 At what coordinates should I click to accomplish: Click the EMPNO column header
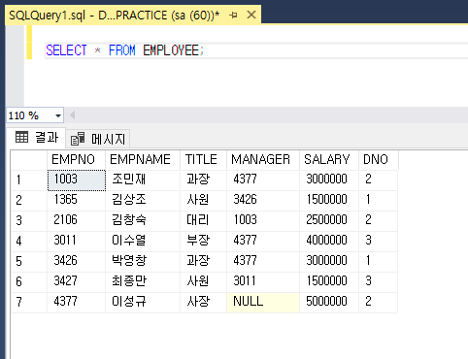coord(77,159)
